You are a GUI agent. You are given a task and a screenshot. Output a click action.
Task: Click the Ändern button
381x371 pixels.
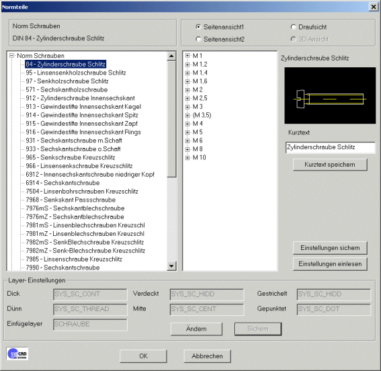(196, 329)
